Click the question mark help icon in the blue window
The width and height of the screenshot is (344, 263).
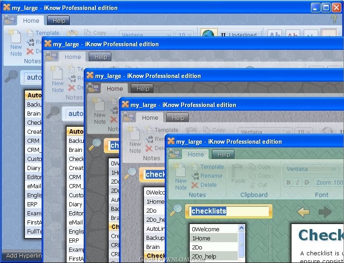[334, 19]
